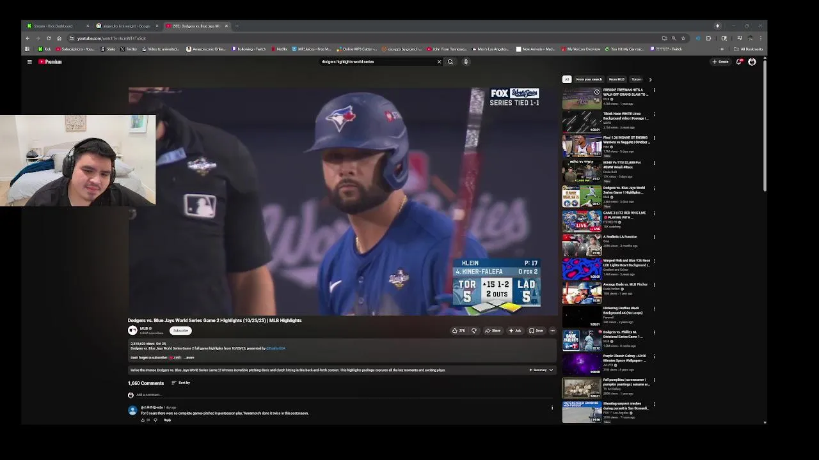Reload the page in the browser
The height and width of the screenshot is (460, 819).
click(x=49, y=38)
